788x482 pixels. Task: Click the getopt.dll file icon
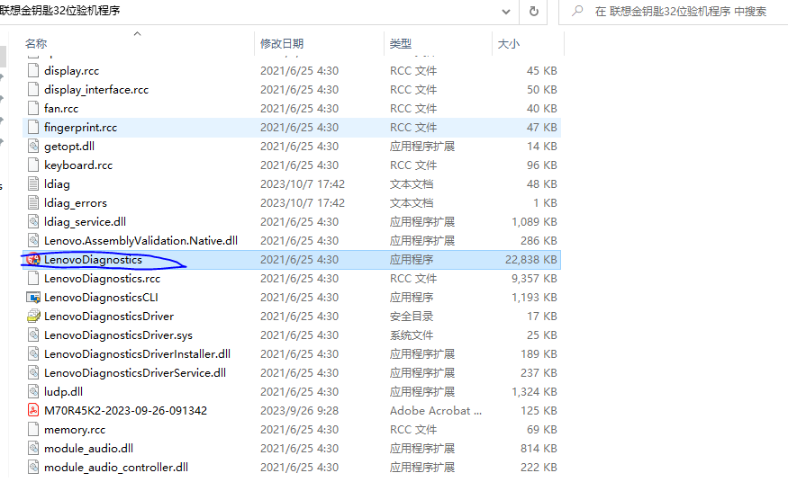[33, 147]
